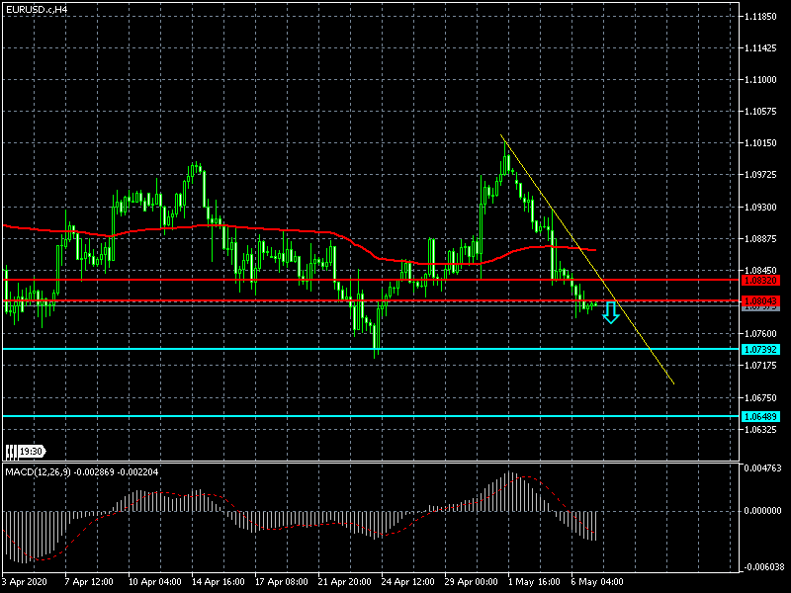Click the blue down arrow on chart
The height and width of the screenshot is (593, 791).
611,314
